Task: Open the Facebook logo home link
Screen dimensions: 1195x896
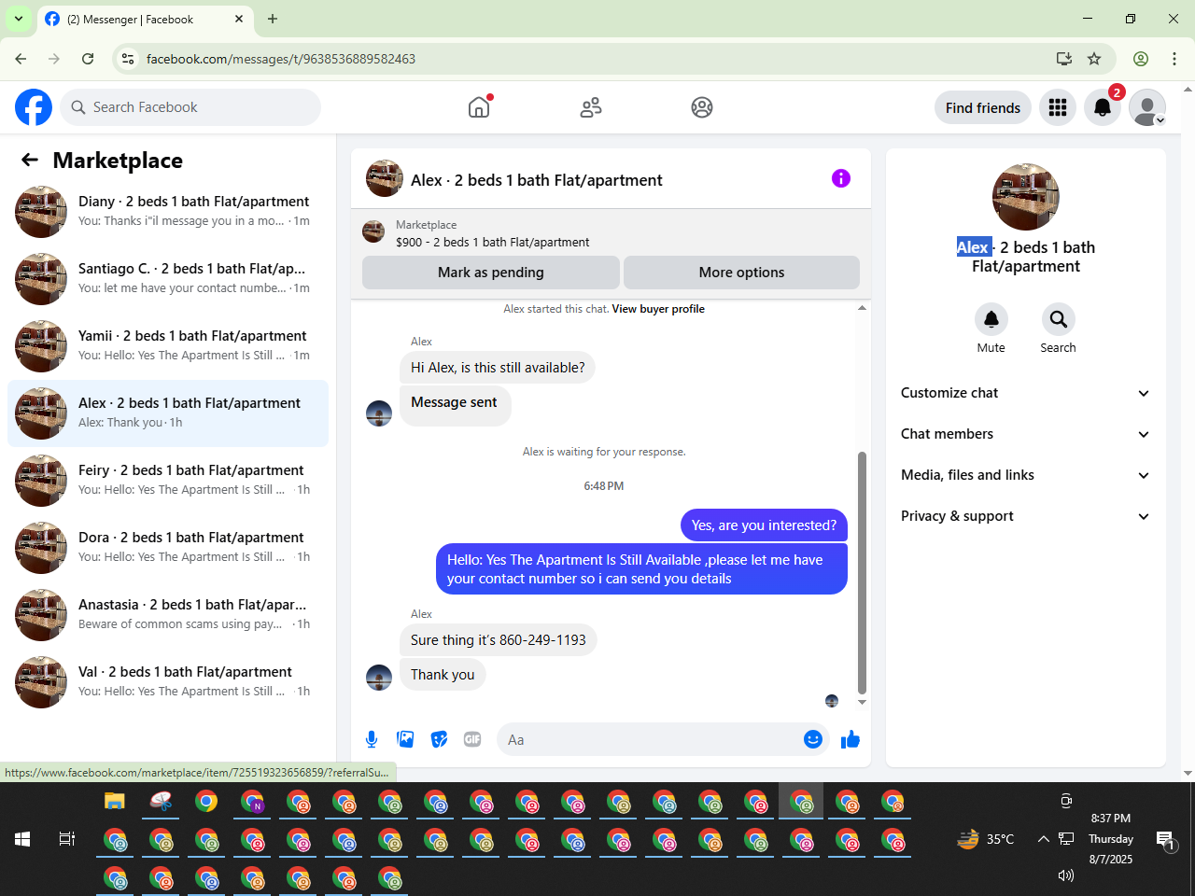Action: coord(34,107)
